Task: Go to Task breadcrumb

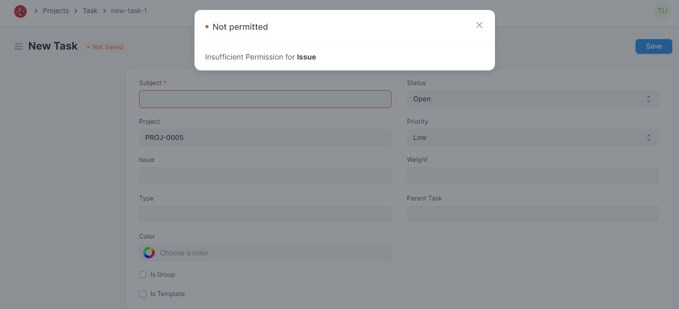Action: 90,10
